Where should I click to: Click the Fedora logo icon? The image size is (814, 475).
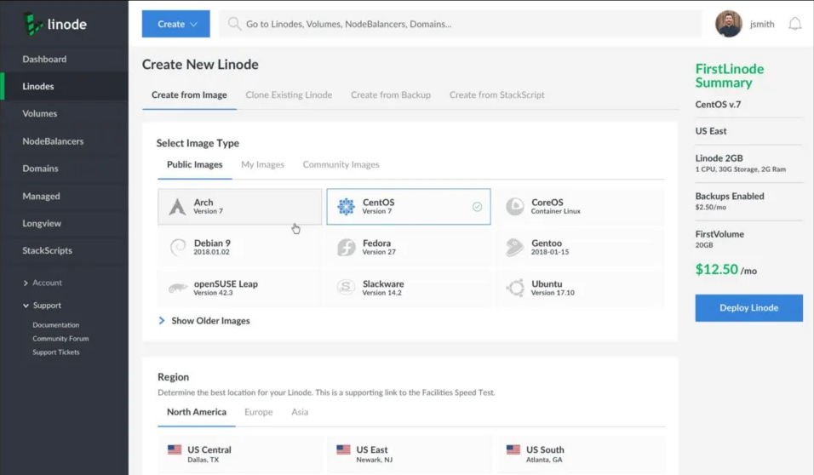point(347,247)
